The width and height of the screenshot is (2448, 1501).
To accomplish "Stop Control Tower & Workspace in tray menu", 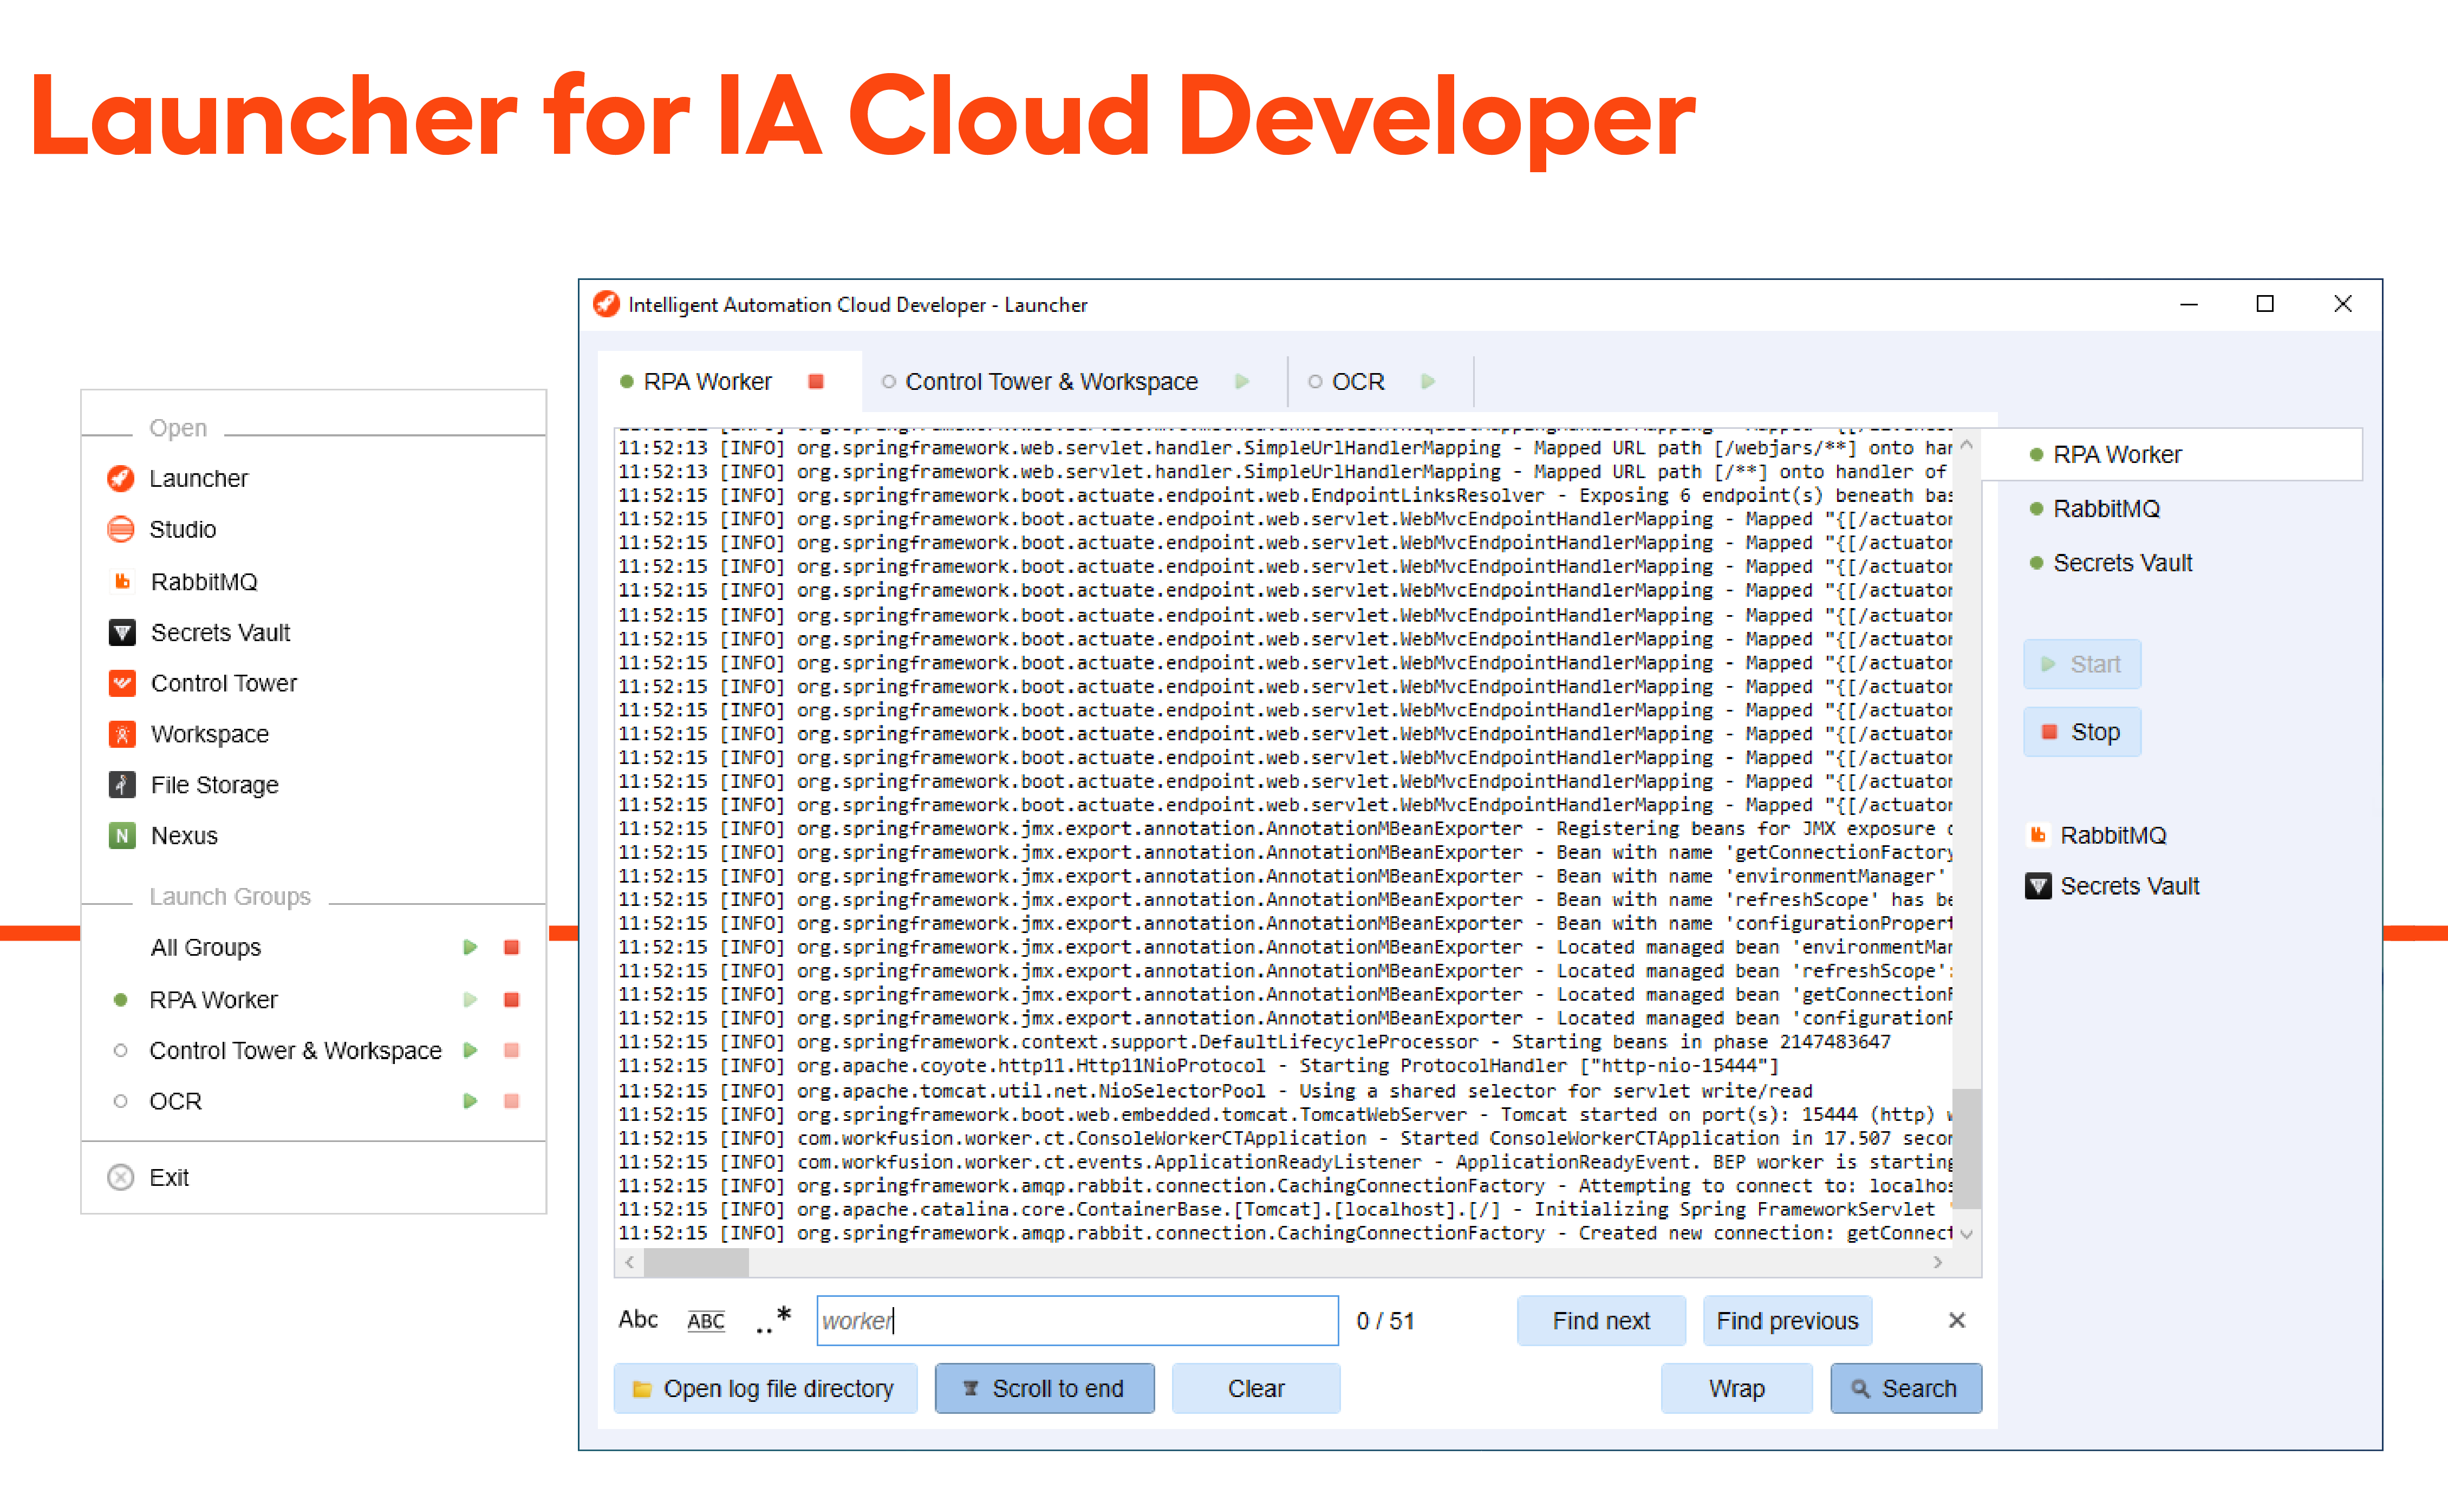I will click(512, 1050).
